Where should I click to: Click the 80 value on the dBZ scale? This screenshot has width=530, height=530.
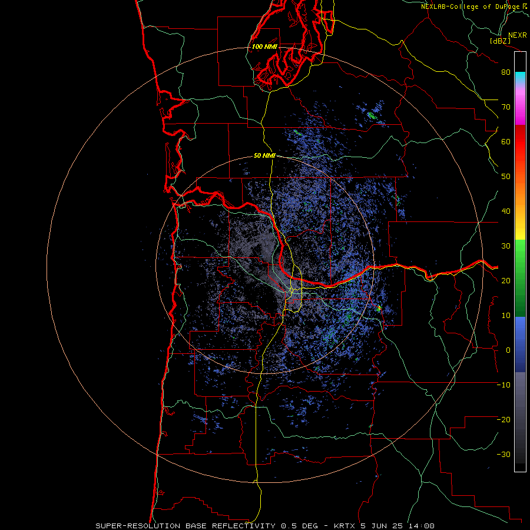(506, 72)
